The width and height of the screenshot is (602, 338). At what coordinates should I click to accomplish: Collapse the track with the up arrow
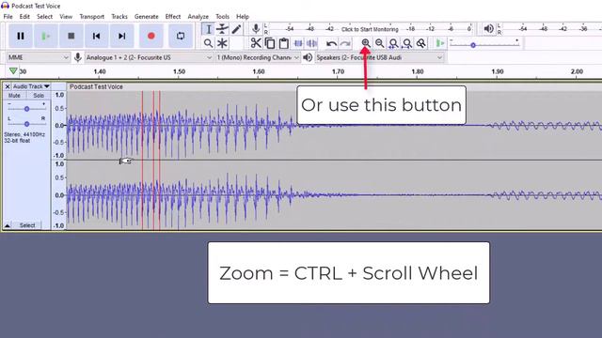[x=8, y=225]
